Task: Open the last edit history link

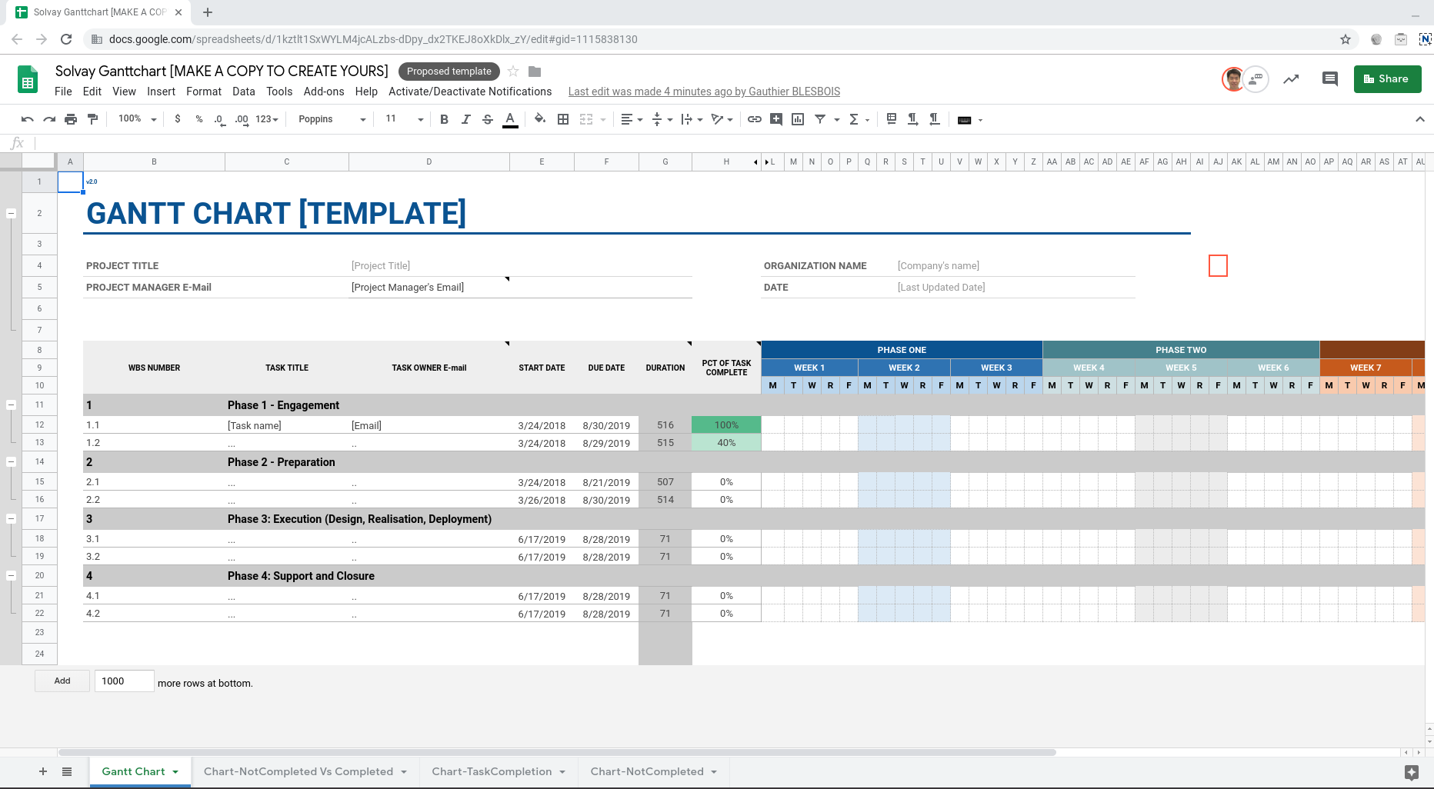Action: 704,92
